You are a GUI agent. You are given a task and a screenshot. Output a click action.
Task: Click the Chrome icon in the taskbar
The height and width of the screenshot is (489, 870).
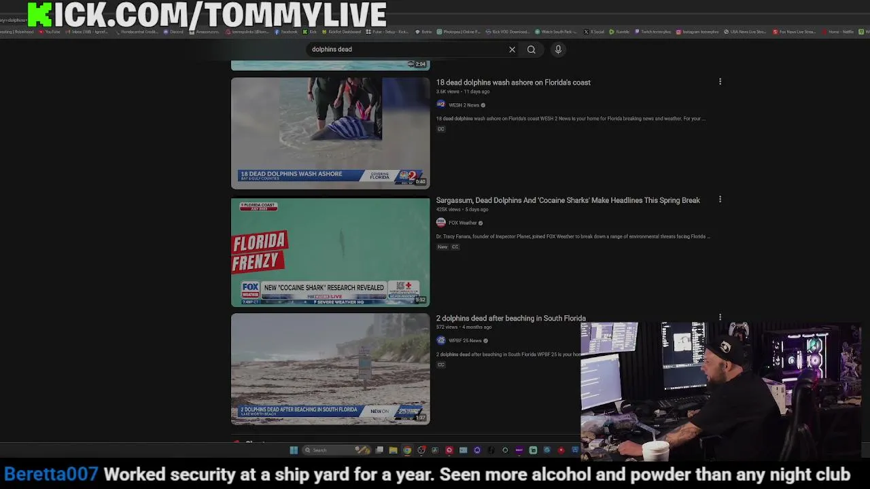click(407, 450)
